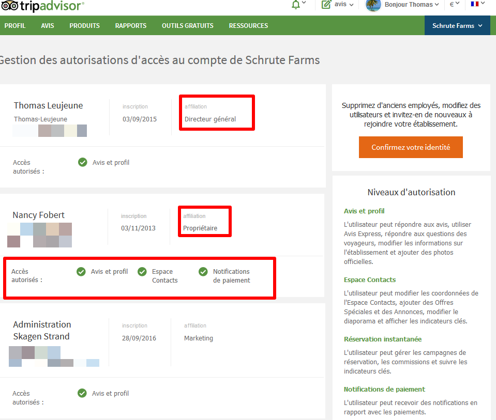
Task: Click Nancy Fobert's Espace Contacts checkmark
Action: pyautogui.click(x=142, y=271)
